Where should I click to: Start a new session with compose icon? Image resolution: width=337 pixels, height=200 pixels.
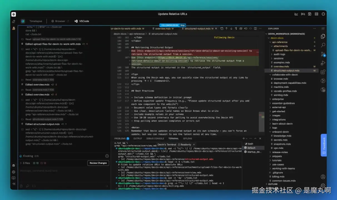[13, 21]
